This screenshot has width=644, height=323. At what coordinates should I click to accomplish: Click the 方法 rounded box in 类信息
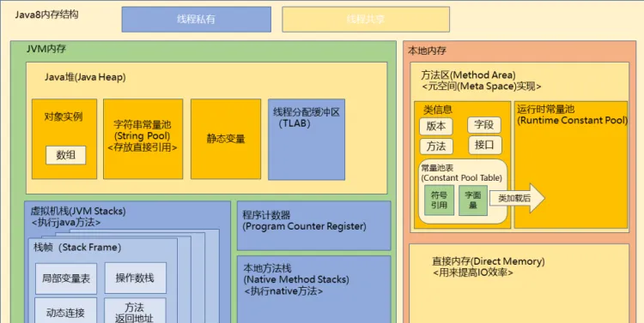coord(435,147)
